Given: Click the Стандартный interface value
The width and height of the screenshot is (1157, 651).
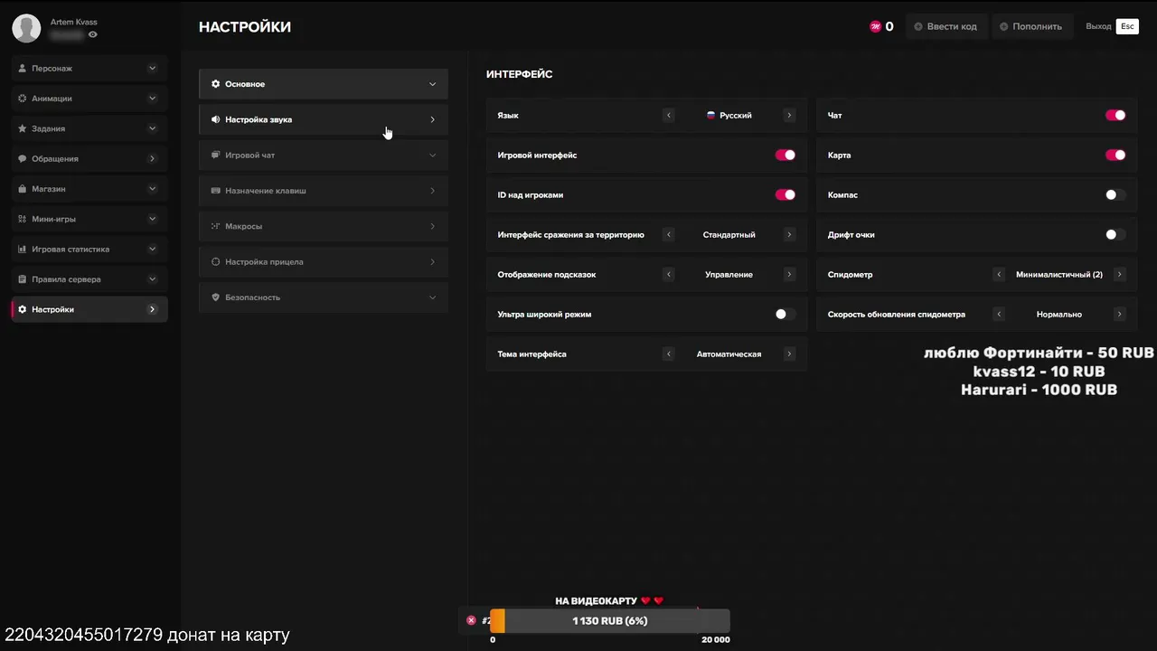Looking at the screenshot, I should pyautogui.click(x=729, y=235).
